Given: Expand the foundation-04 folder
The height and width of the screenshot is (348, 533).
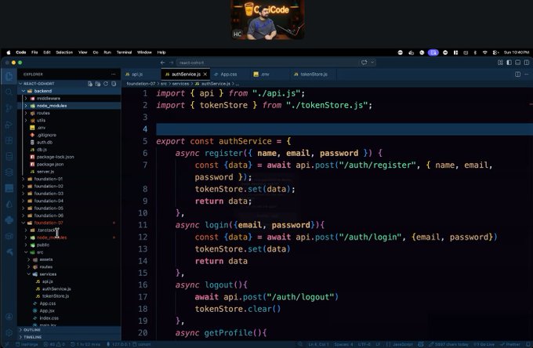Looking at the screenshot, I should pos(69,201).
